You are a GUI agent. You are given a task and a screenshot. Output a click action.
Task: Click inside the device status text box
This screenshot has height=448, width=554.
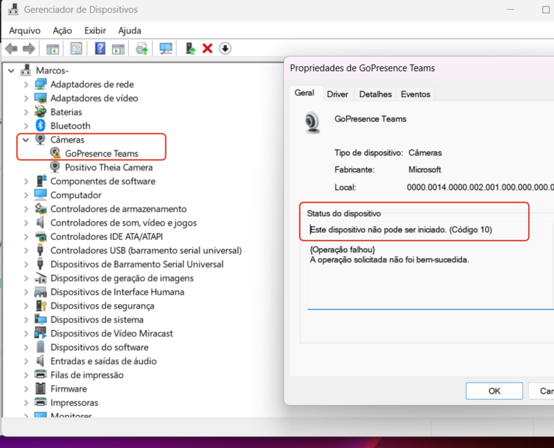coord(430,266)
